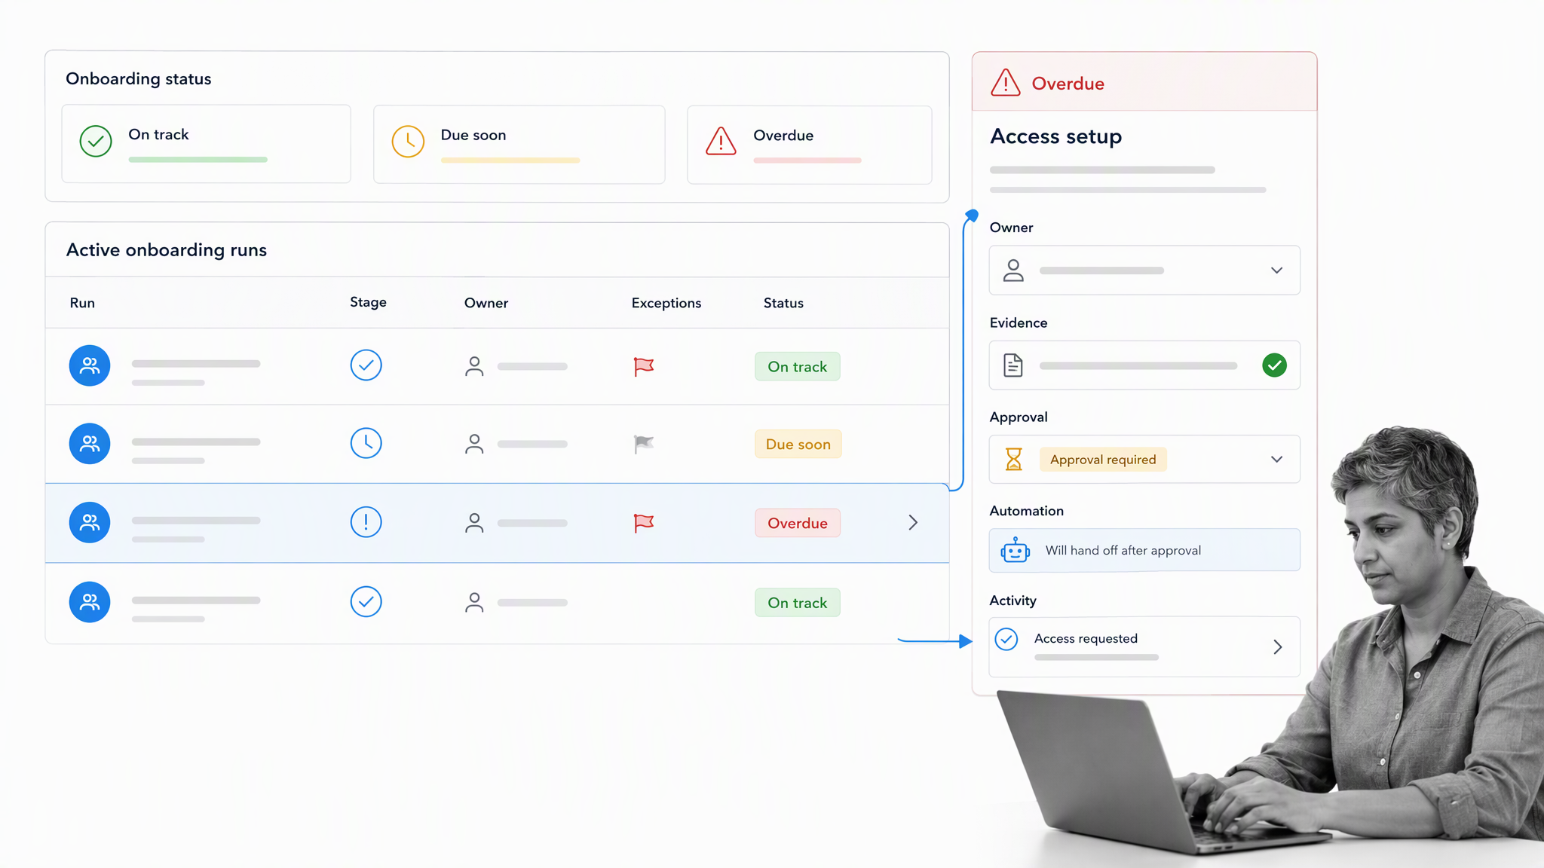Click the robot icon in the Automation field
Viewport: 1544px width, 868px height.
click(1015, 550)
